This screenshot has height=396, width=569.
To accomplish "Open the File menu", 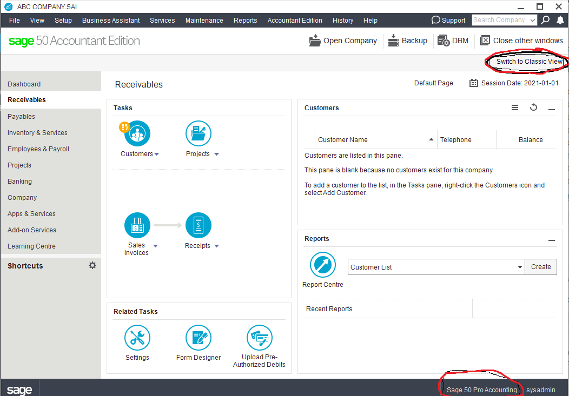I will pos(15,21).
